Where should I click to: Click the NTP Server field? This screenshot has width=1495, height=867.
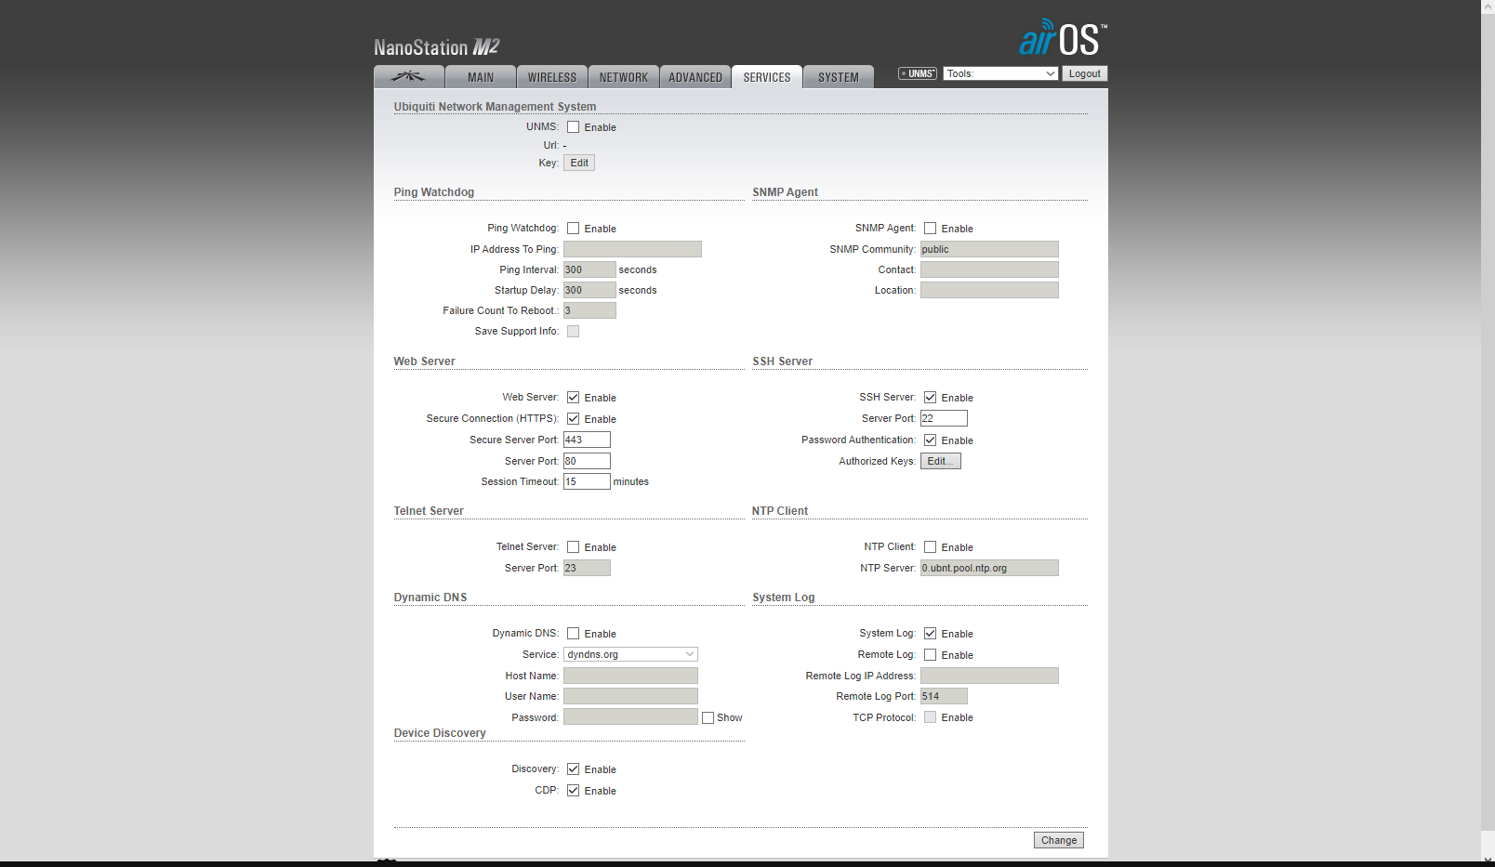pos(989,568)
